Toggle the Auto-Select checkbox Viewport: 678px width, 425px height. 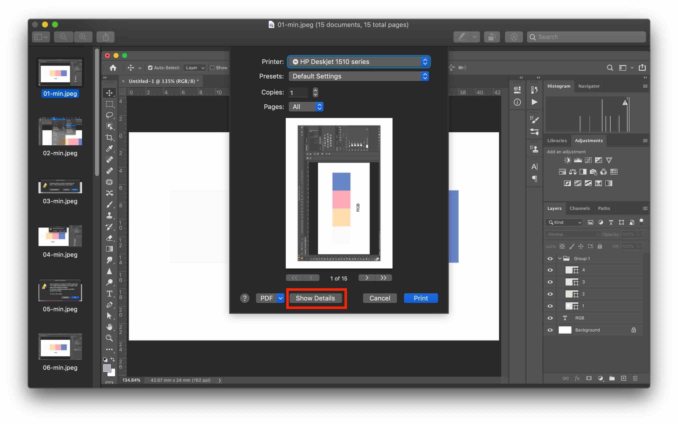click(x=150, y=68)
